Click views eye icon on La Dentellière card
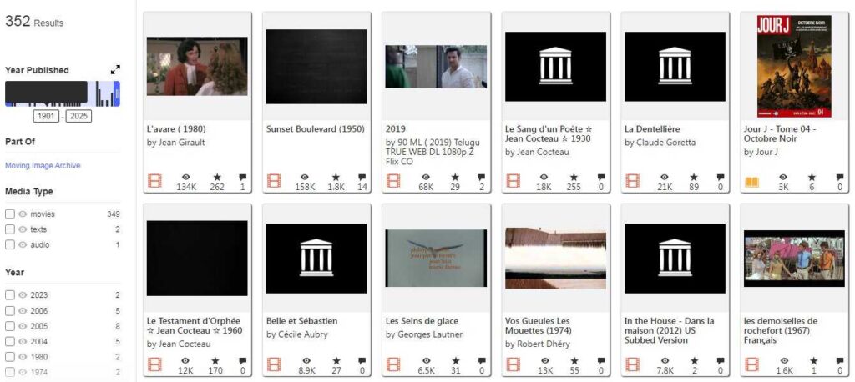Screen dimensions: 855x382 664,177
